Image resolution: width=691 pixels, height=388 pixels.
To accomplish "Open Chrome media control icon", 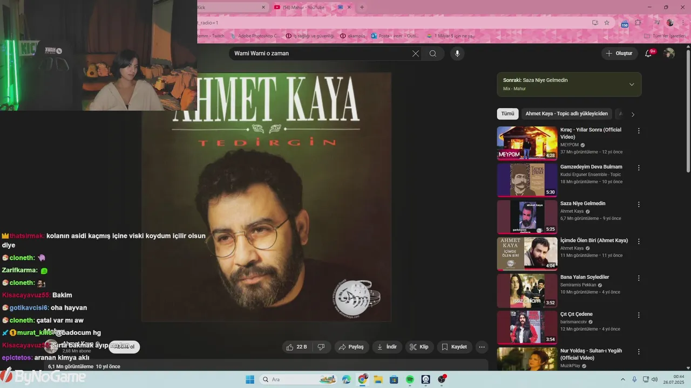I will click(656, 23).
